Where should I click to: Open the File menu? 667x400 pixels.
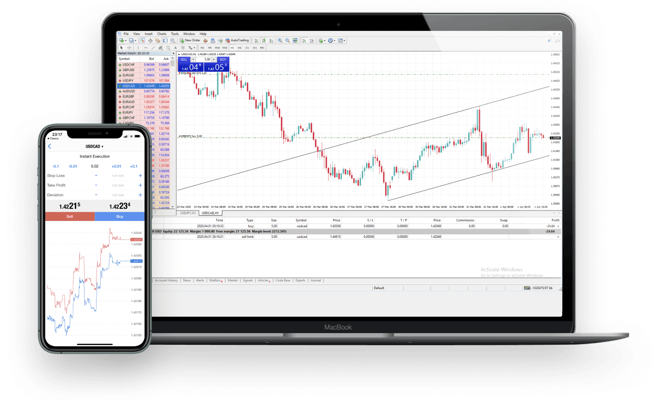[x=126, y=34]
